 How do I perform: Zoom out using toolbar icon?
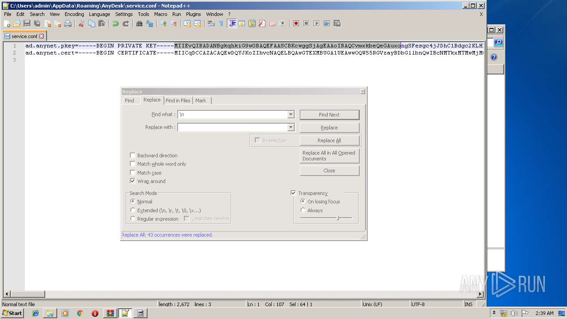pos(174,23)
